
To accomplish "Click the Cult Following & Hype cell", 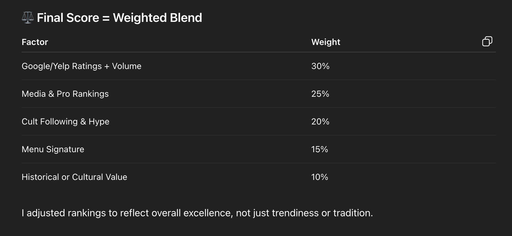I will [65, 122].
